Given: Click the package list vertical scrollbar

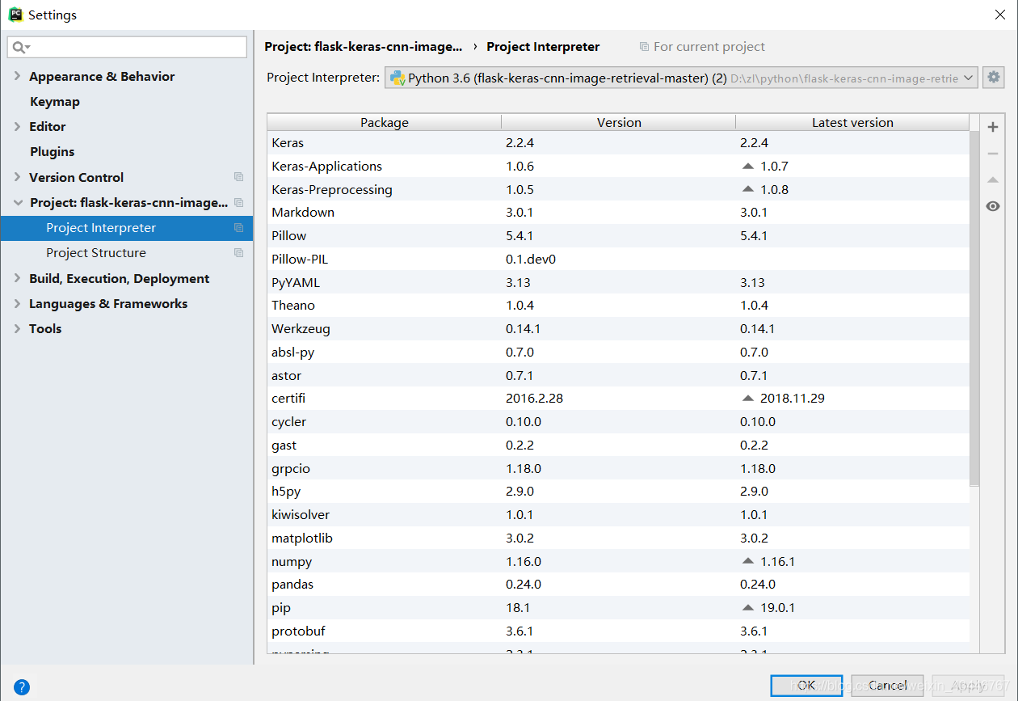Looking at the screenshot, I should click(x=974, y=307).
